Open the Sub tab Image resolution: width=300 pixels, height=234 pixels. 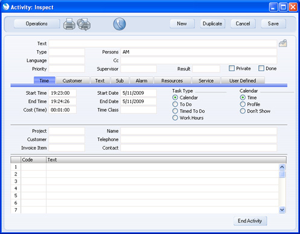(120, 81)
